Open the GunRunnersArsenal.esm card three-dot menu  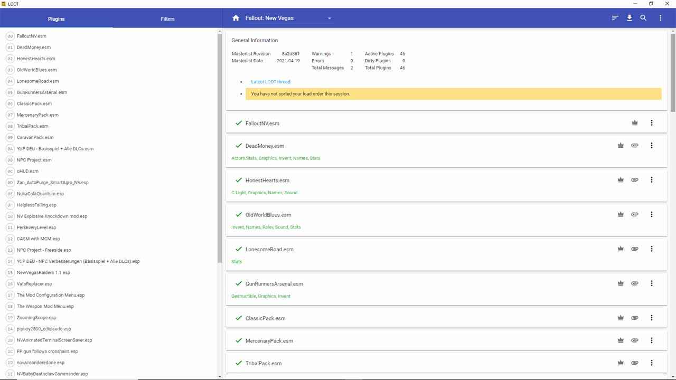[x=651, y=283]
